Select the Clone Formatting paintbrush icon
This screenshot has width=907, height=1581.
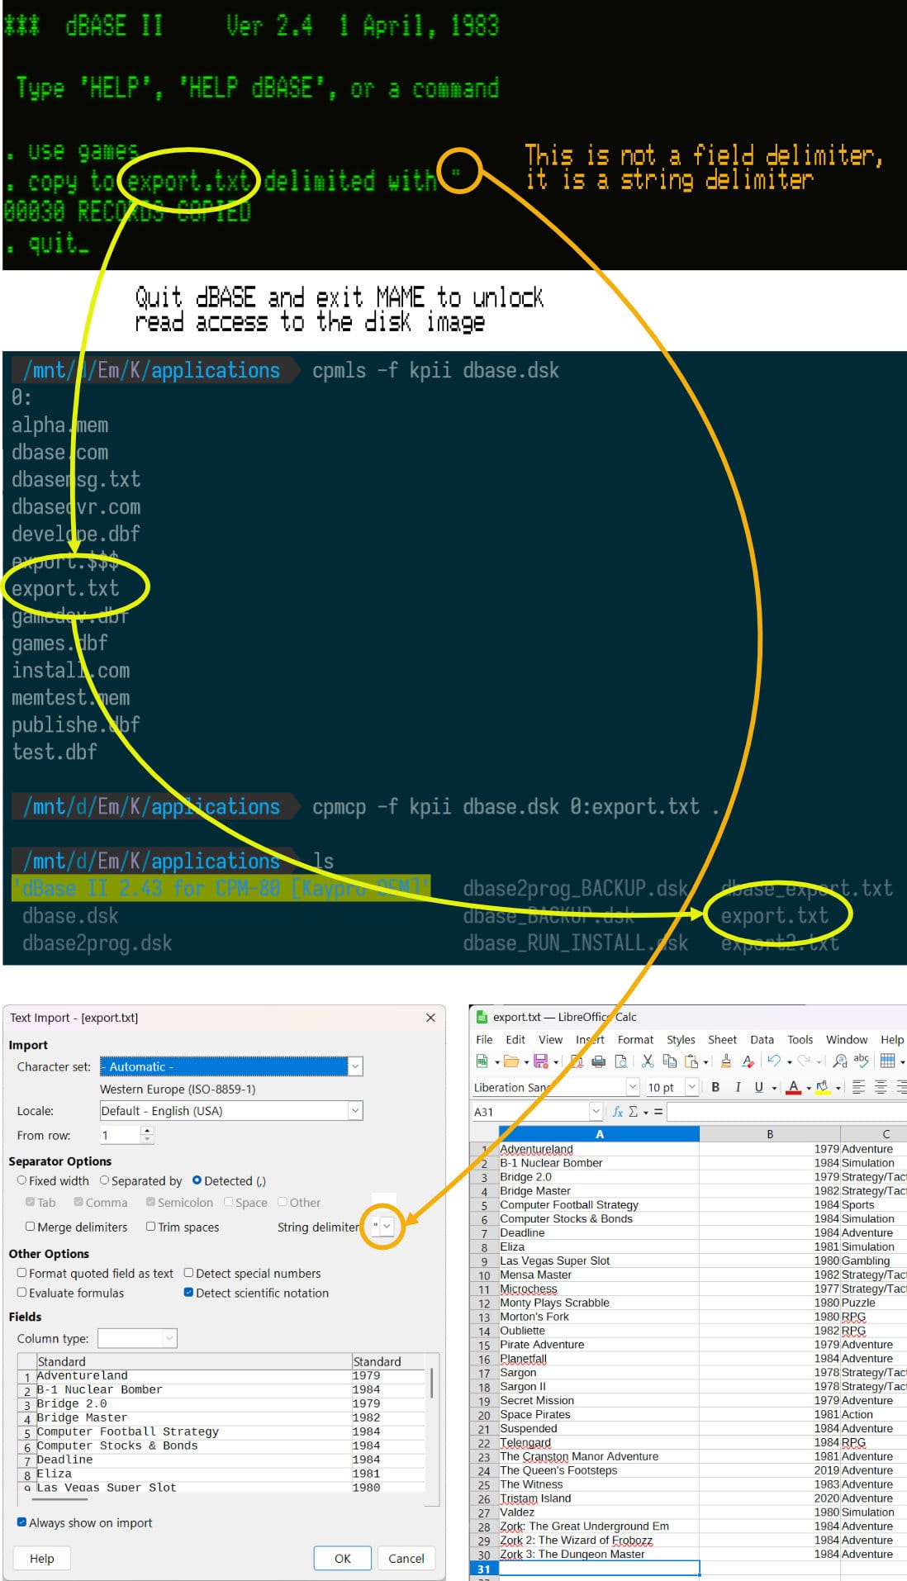(x=725, y=1061)
